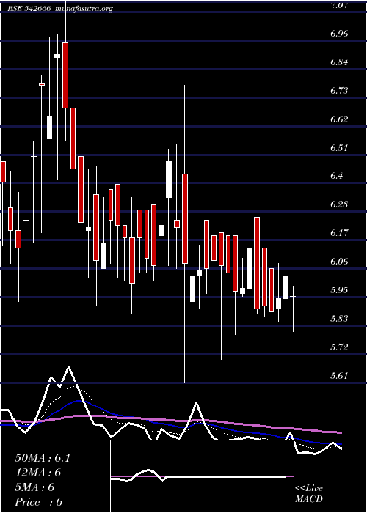
Task: Click the 50MA : 6.1 reading
Action: coord(43,458)
